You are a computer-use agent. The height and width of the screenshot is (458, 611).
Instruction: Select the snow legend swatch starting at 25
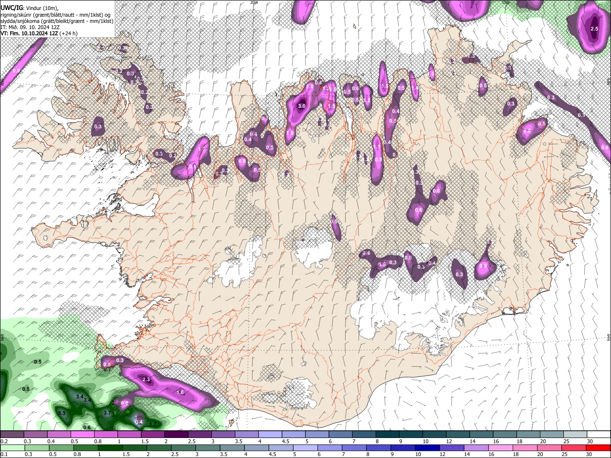tap(575, 435)
